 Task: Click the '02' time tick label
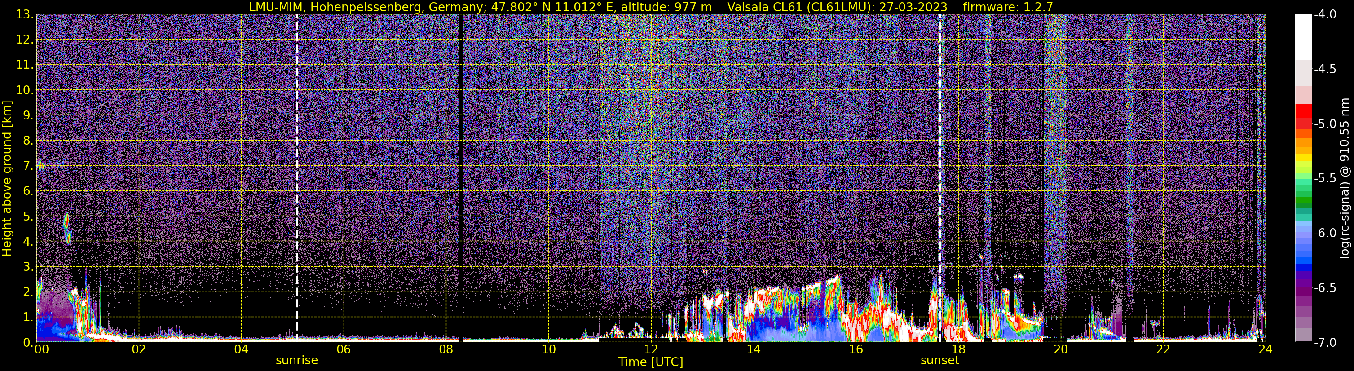pos(138,349)
